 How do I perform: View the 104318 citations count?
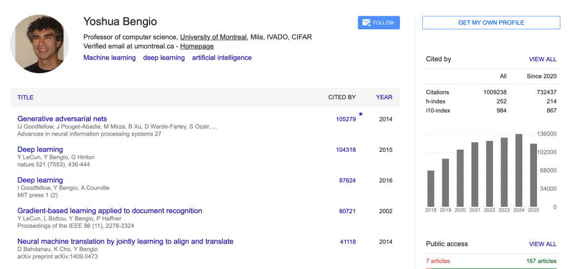pyautogui.click(x=346, y=150)
